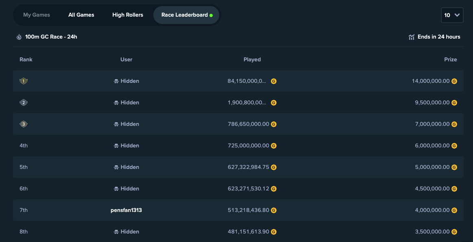Click the Prize column header
Image resolution: width=473 pixels, height=242 pixels.
point(450,59)
